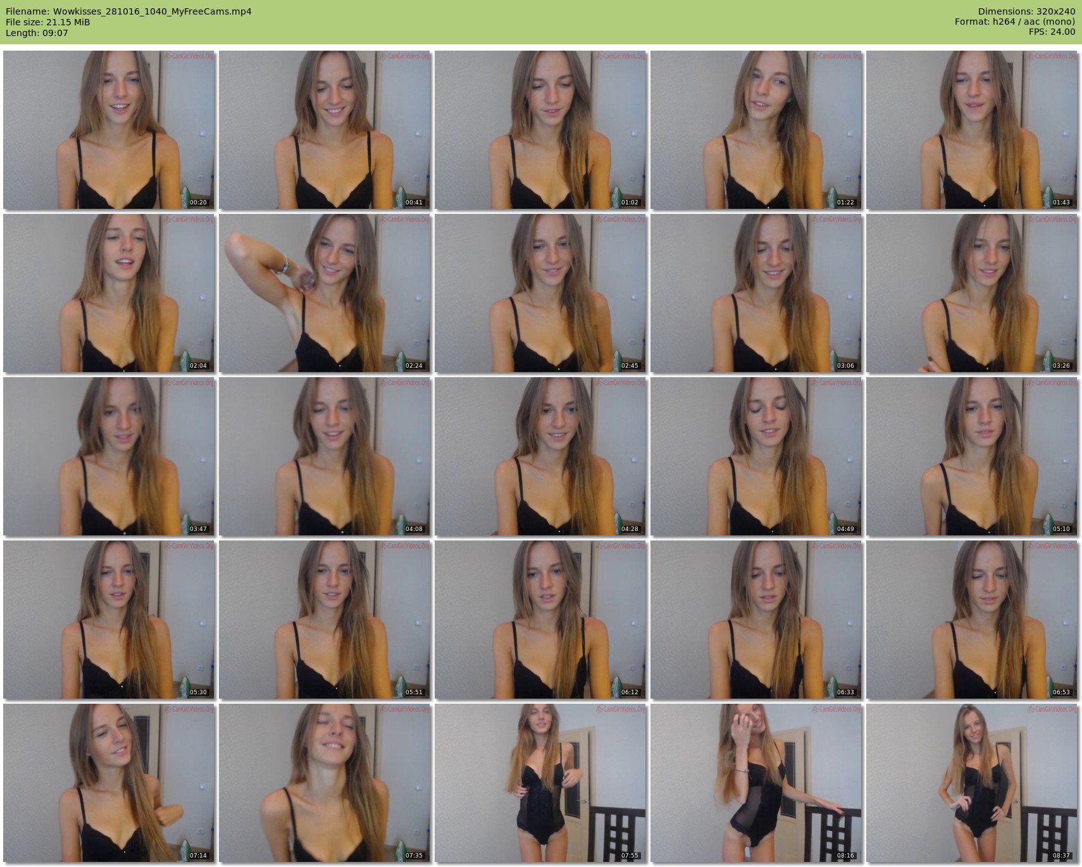Viewport: 1082px width, 867px height.
Task: Click the 'FPS: 24.00' text
Action: pyautogui.click(x=1052, y=32)
